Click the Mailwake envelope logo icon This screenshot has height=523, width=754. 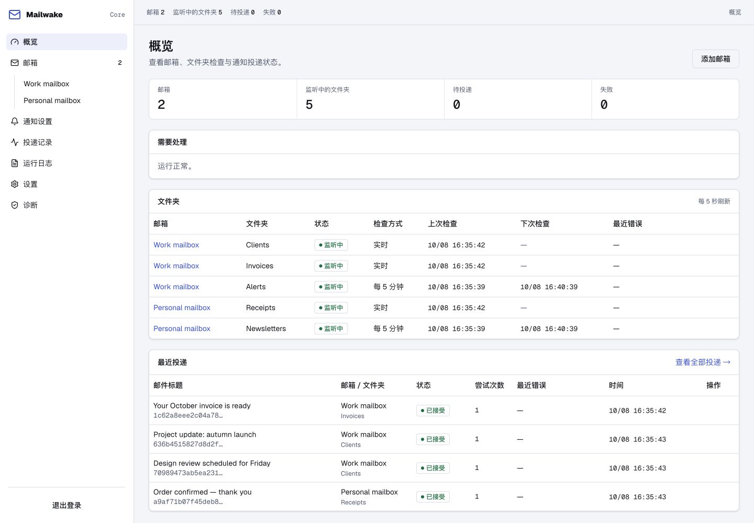[x=15, y=15]
